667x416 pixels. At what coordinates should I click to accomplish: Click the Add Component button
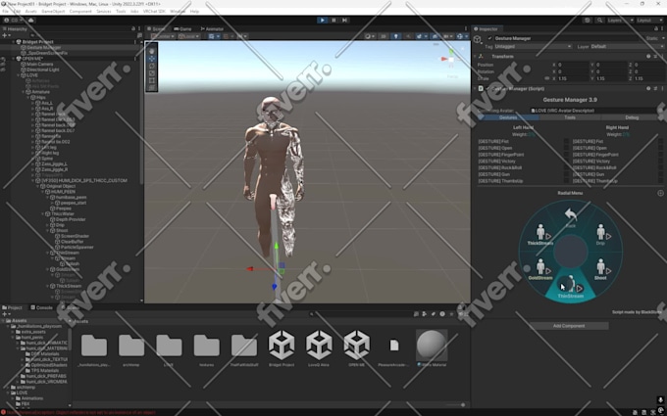tap(569, 326)
